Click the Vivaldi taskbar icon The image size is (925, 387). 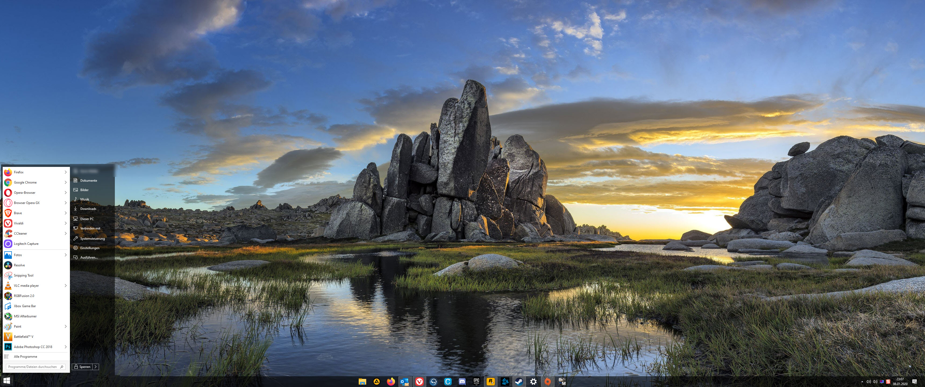(419, 382)
